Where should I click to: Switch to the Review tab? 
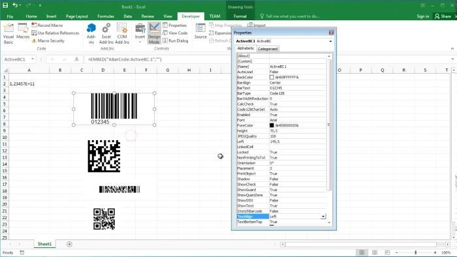click(x=148, y=16)
